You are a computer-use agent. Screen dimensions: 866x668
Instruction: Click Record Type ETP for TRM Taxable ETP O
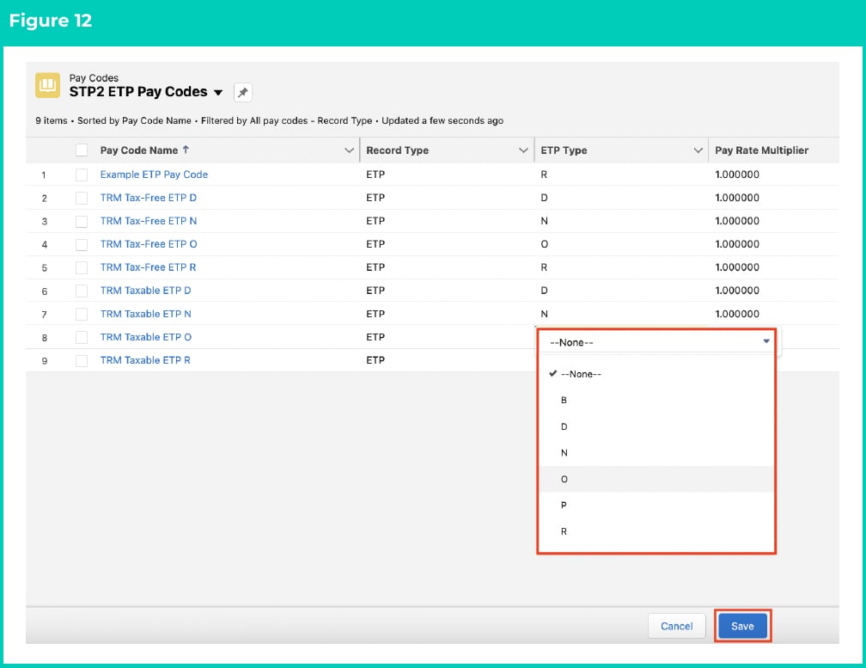click(x=375, y=337)
